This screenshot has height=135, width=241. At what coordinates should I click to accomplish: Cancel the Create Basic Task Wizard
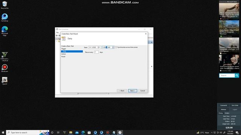142,91
